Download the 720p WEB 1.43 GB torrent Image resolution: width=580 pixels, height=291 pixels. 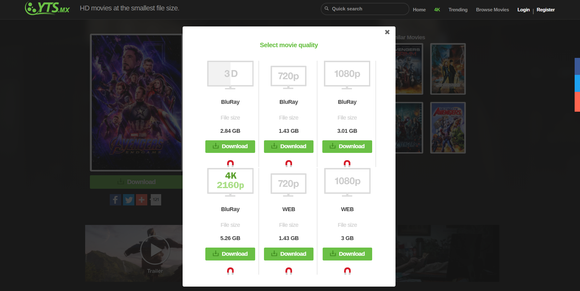coord(289,254)
